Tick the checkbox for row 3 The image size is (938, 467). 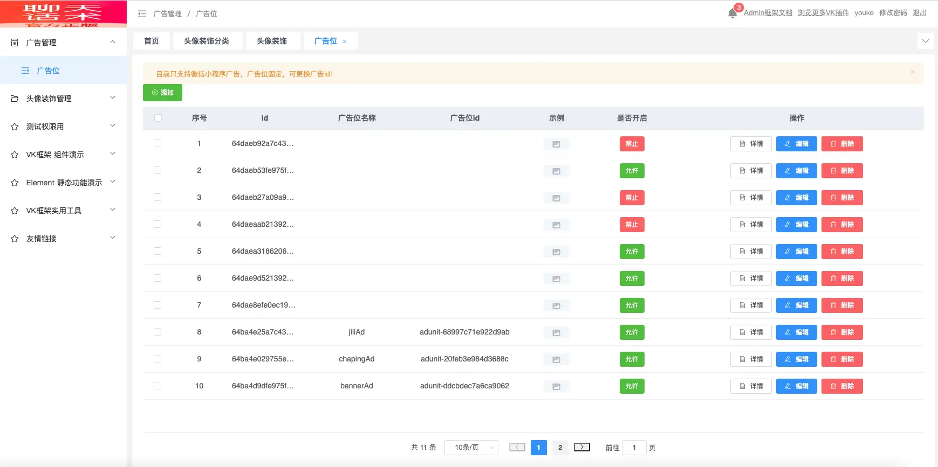158,197
